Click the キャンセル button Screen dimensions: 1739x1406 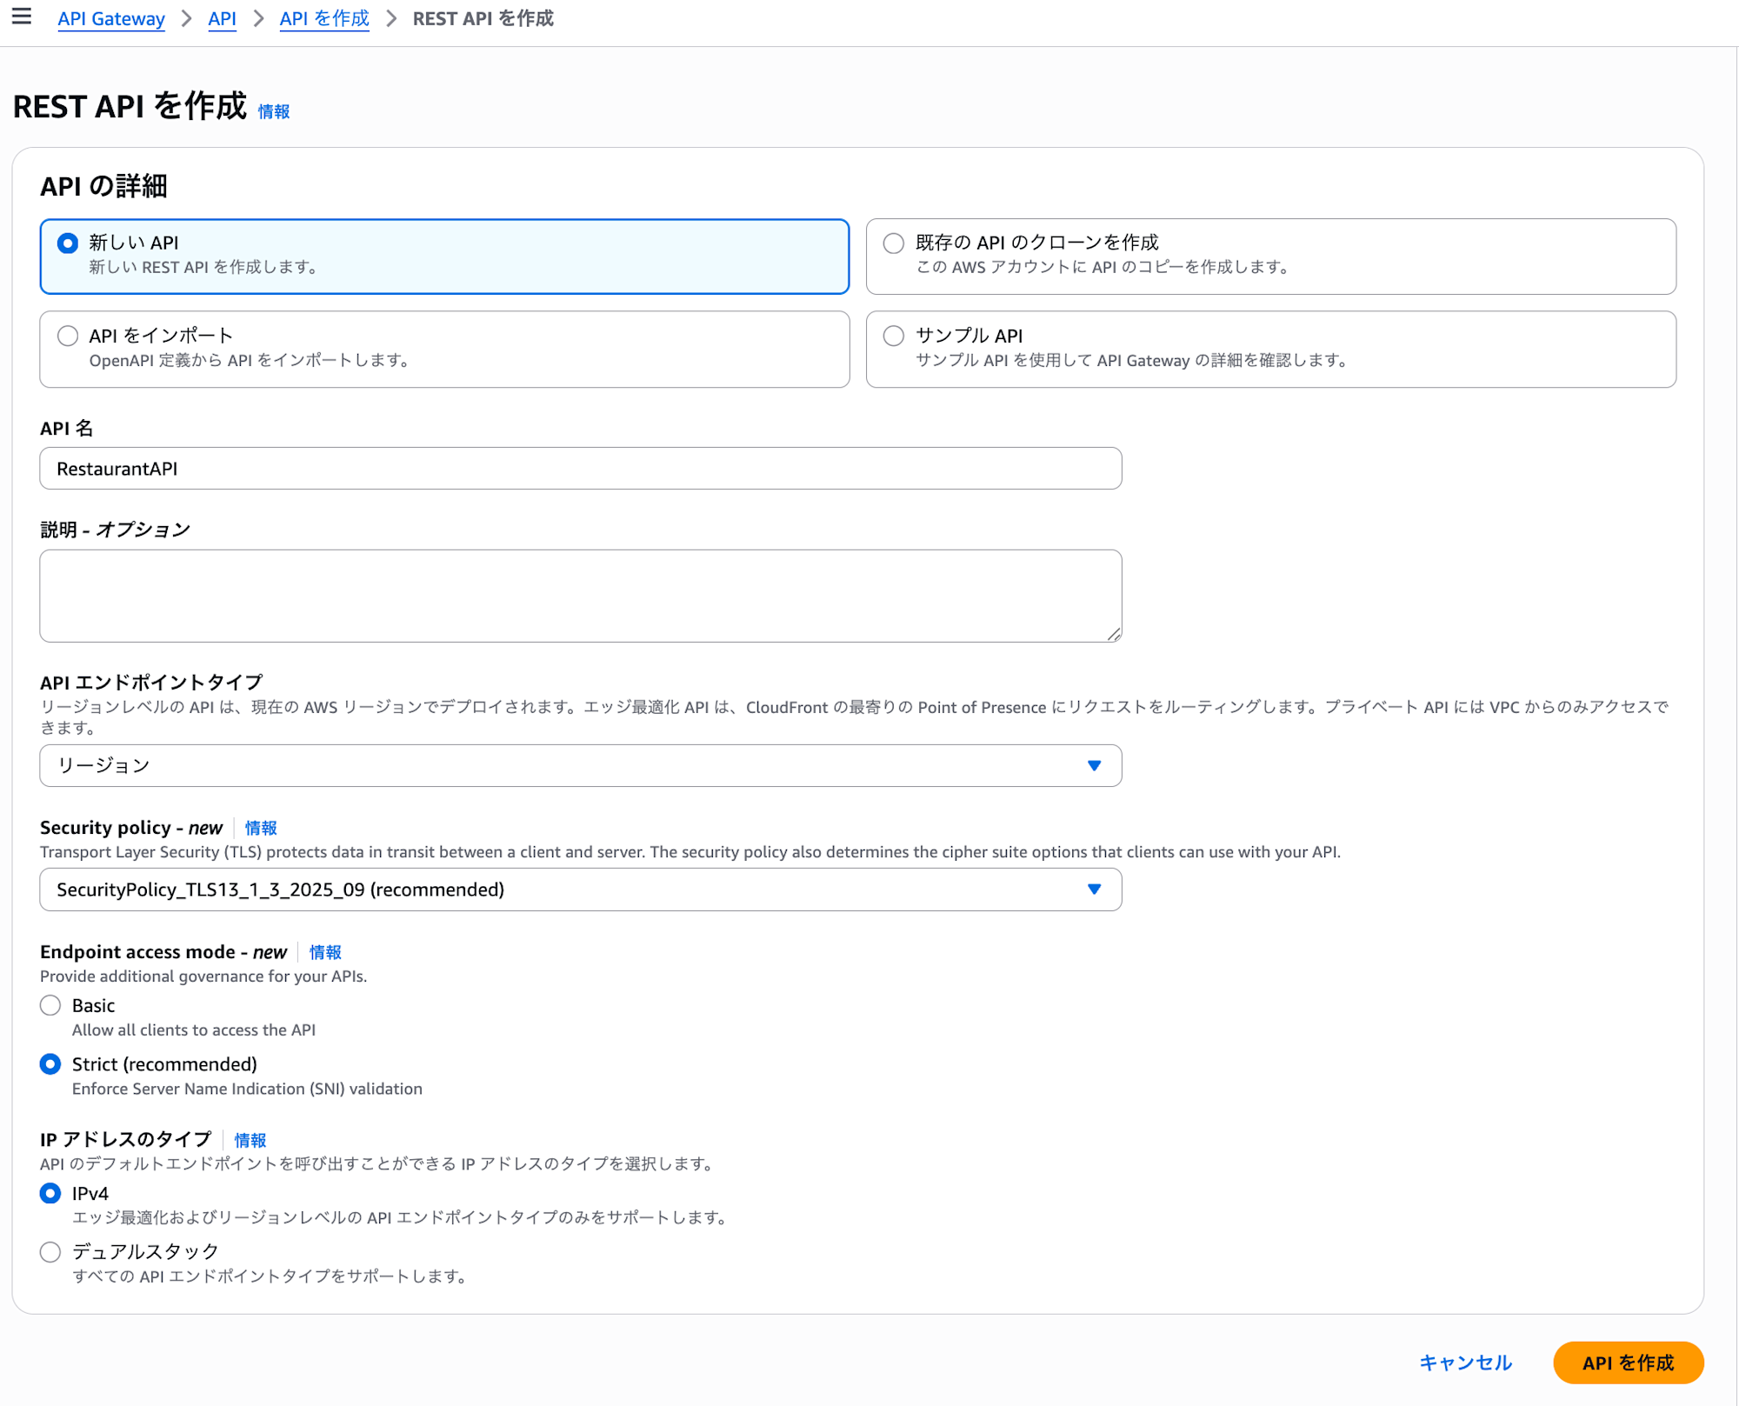[x=1464, y=1363]
